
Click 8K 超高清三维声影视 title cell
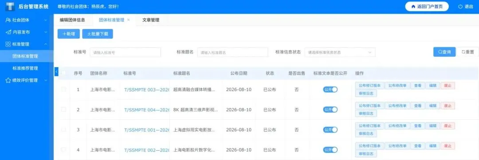(196, 110)
